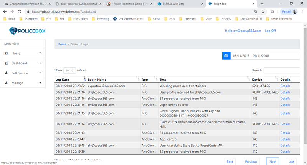Open the Self Service dropdown menu
The width and height of the screenshot is (307, 165).
(23, 73)
